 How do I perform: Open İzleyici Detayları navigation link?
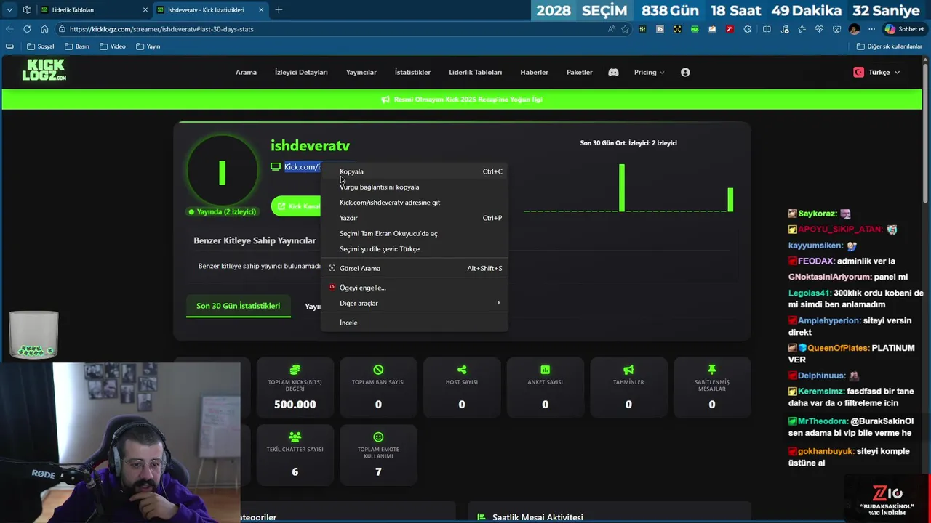click(301, 73)
